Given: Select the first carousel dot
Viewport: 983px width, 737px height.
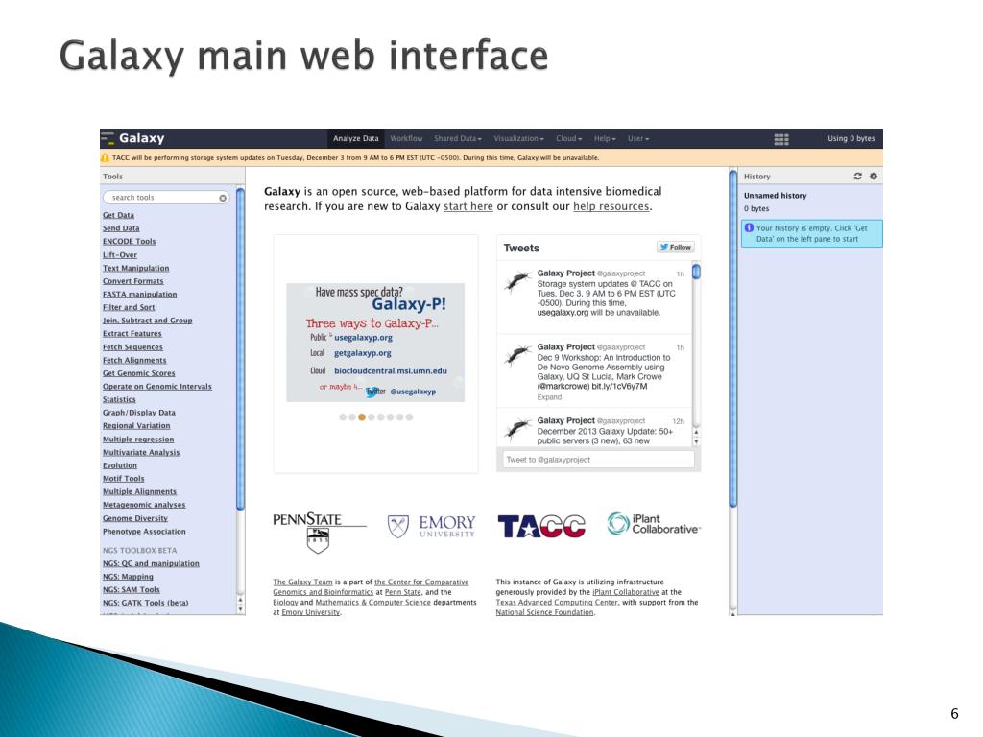Looking at the screenshot, I should coord(343,416).
